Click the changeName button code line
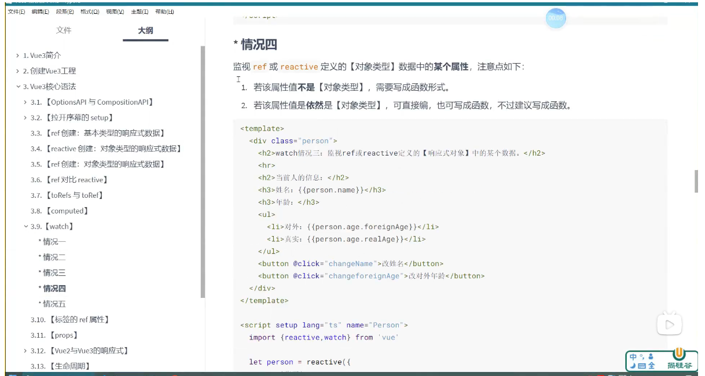The height and width of the screenshot is (376, 705). click(x=351, y=264)
